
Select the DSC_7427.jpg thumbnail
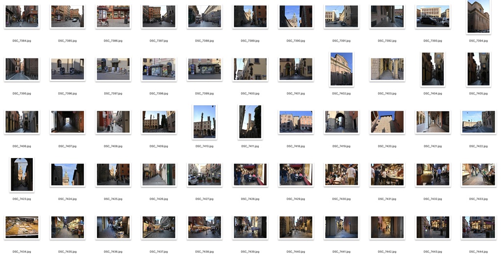pos(205,175)
